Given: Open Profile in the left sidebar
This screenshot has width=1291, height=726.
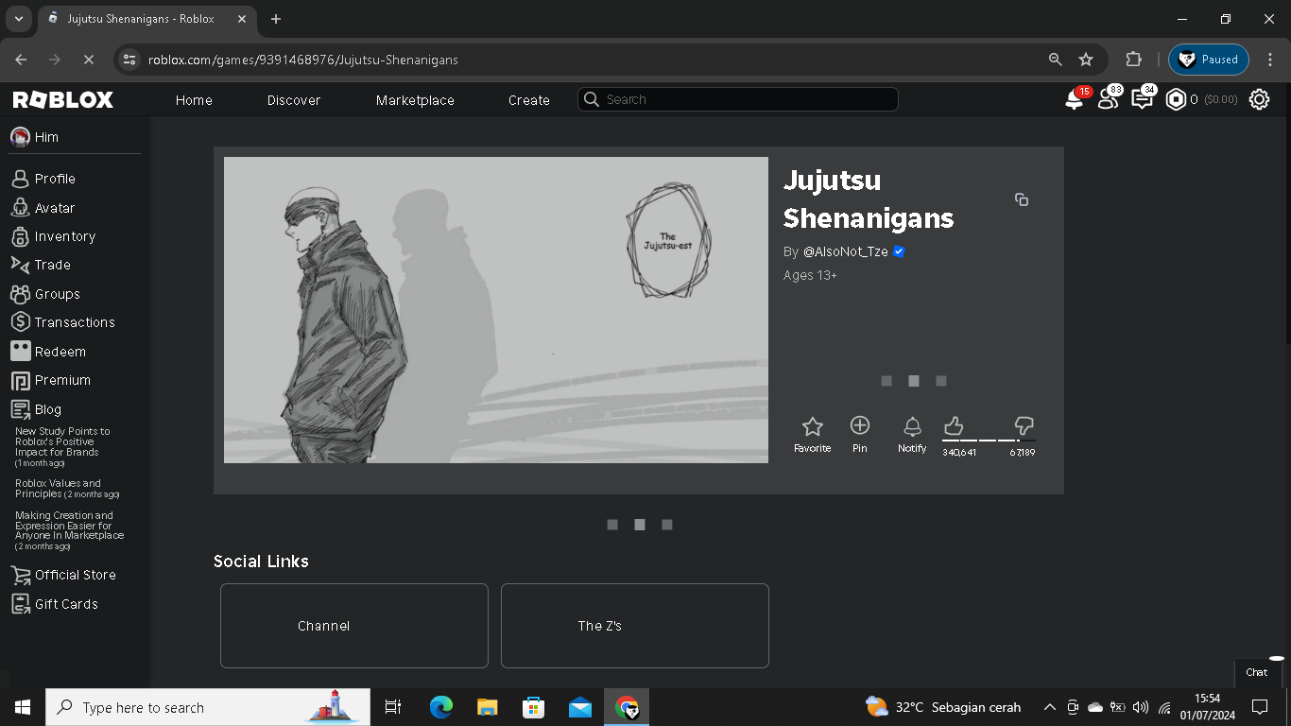Looking at the screenshot, I should 55,179.
